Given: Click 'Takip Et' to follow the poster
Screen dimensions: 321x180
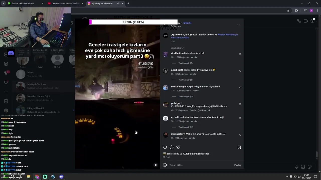Looking at the screenshot, I should tap(187, 23).
